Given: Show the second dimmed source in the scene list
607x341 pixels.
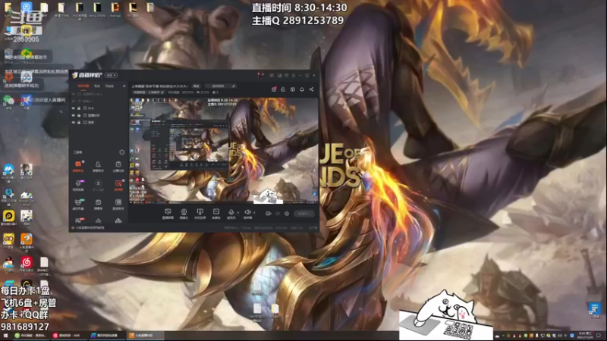Looking at the screenshot, I should 73,101.
